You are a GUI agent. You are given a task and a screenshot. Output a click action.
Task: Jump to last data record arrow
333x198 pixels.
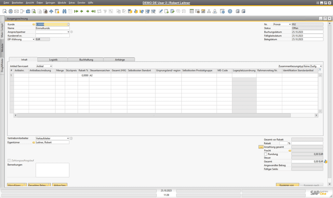(93, 11)
